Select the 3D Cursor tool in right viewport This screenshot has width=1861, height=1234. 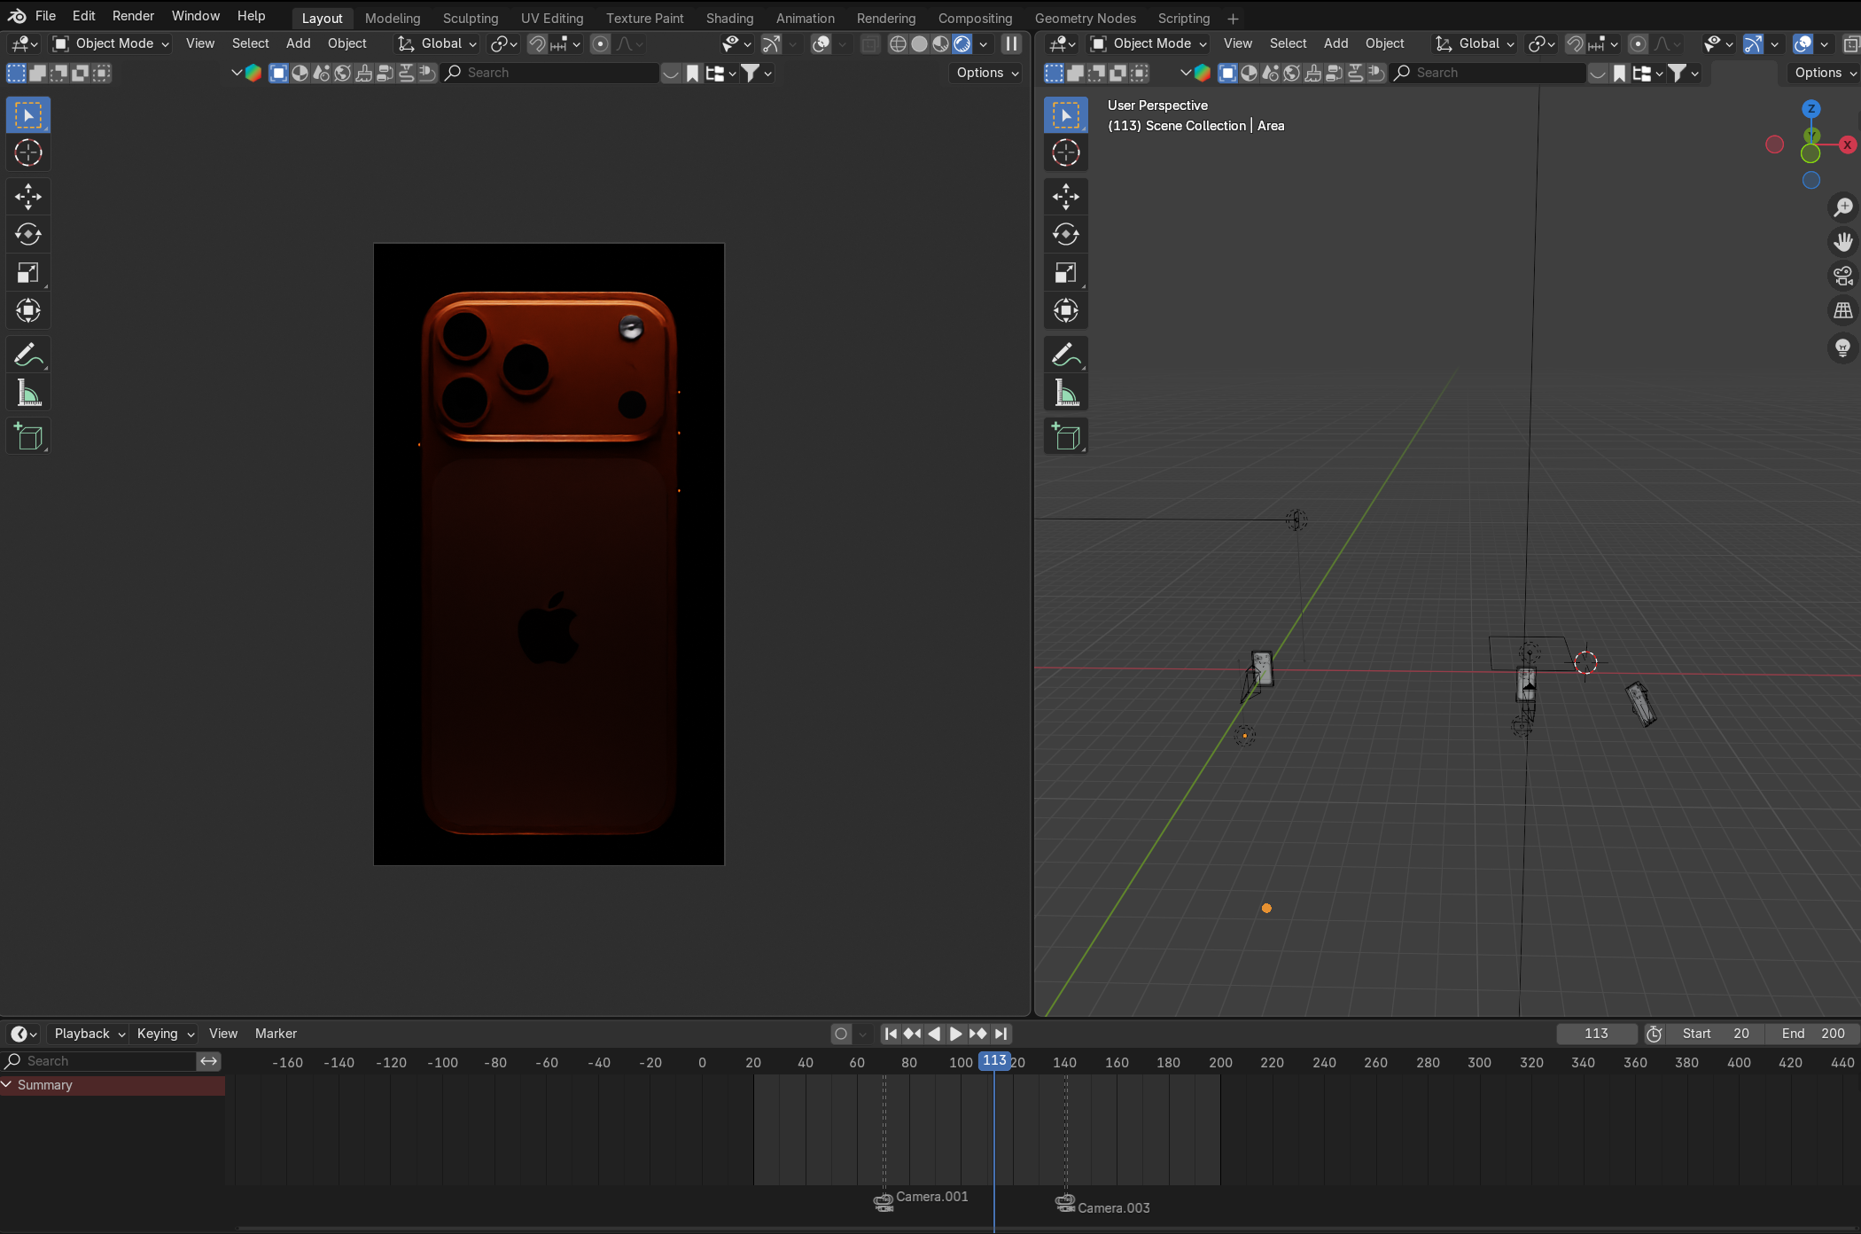(1066, 152)
